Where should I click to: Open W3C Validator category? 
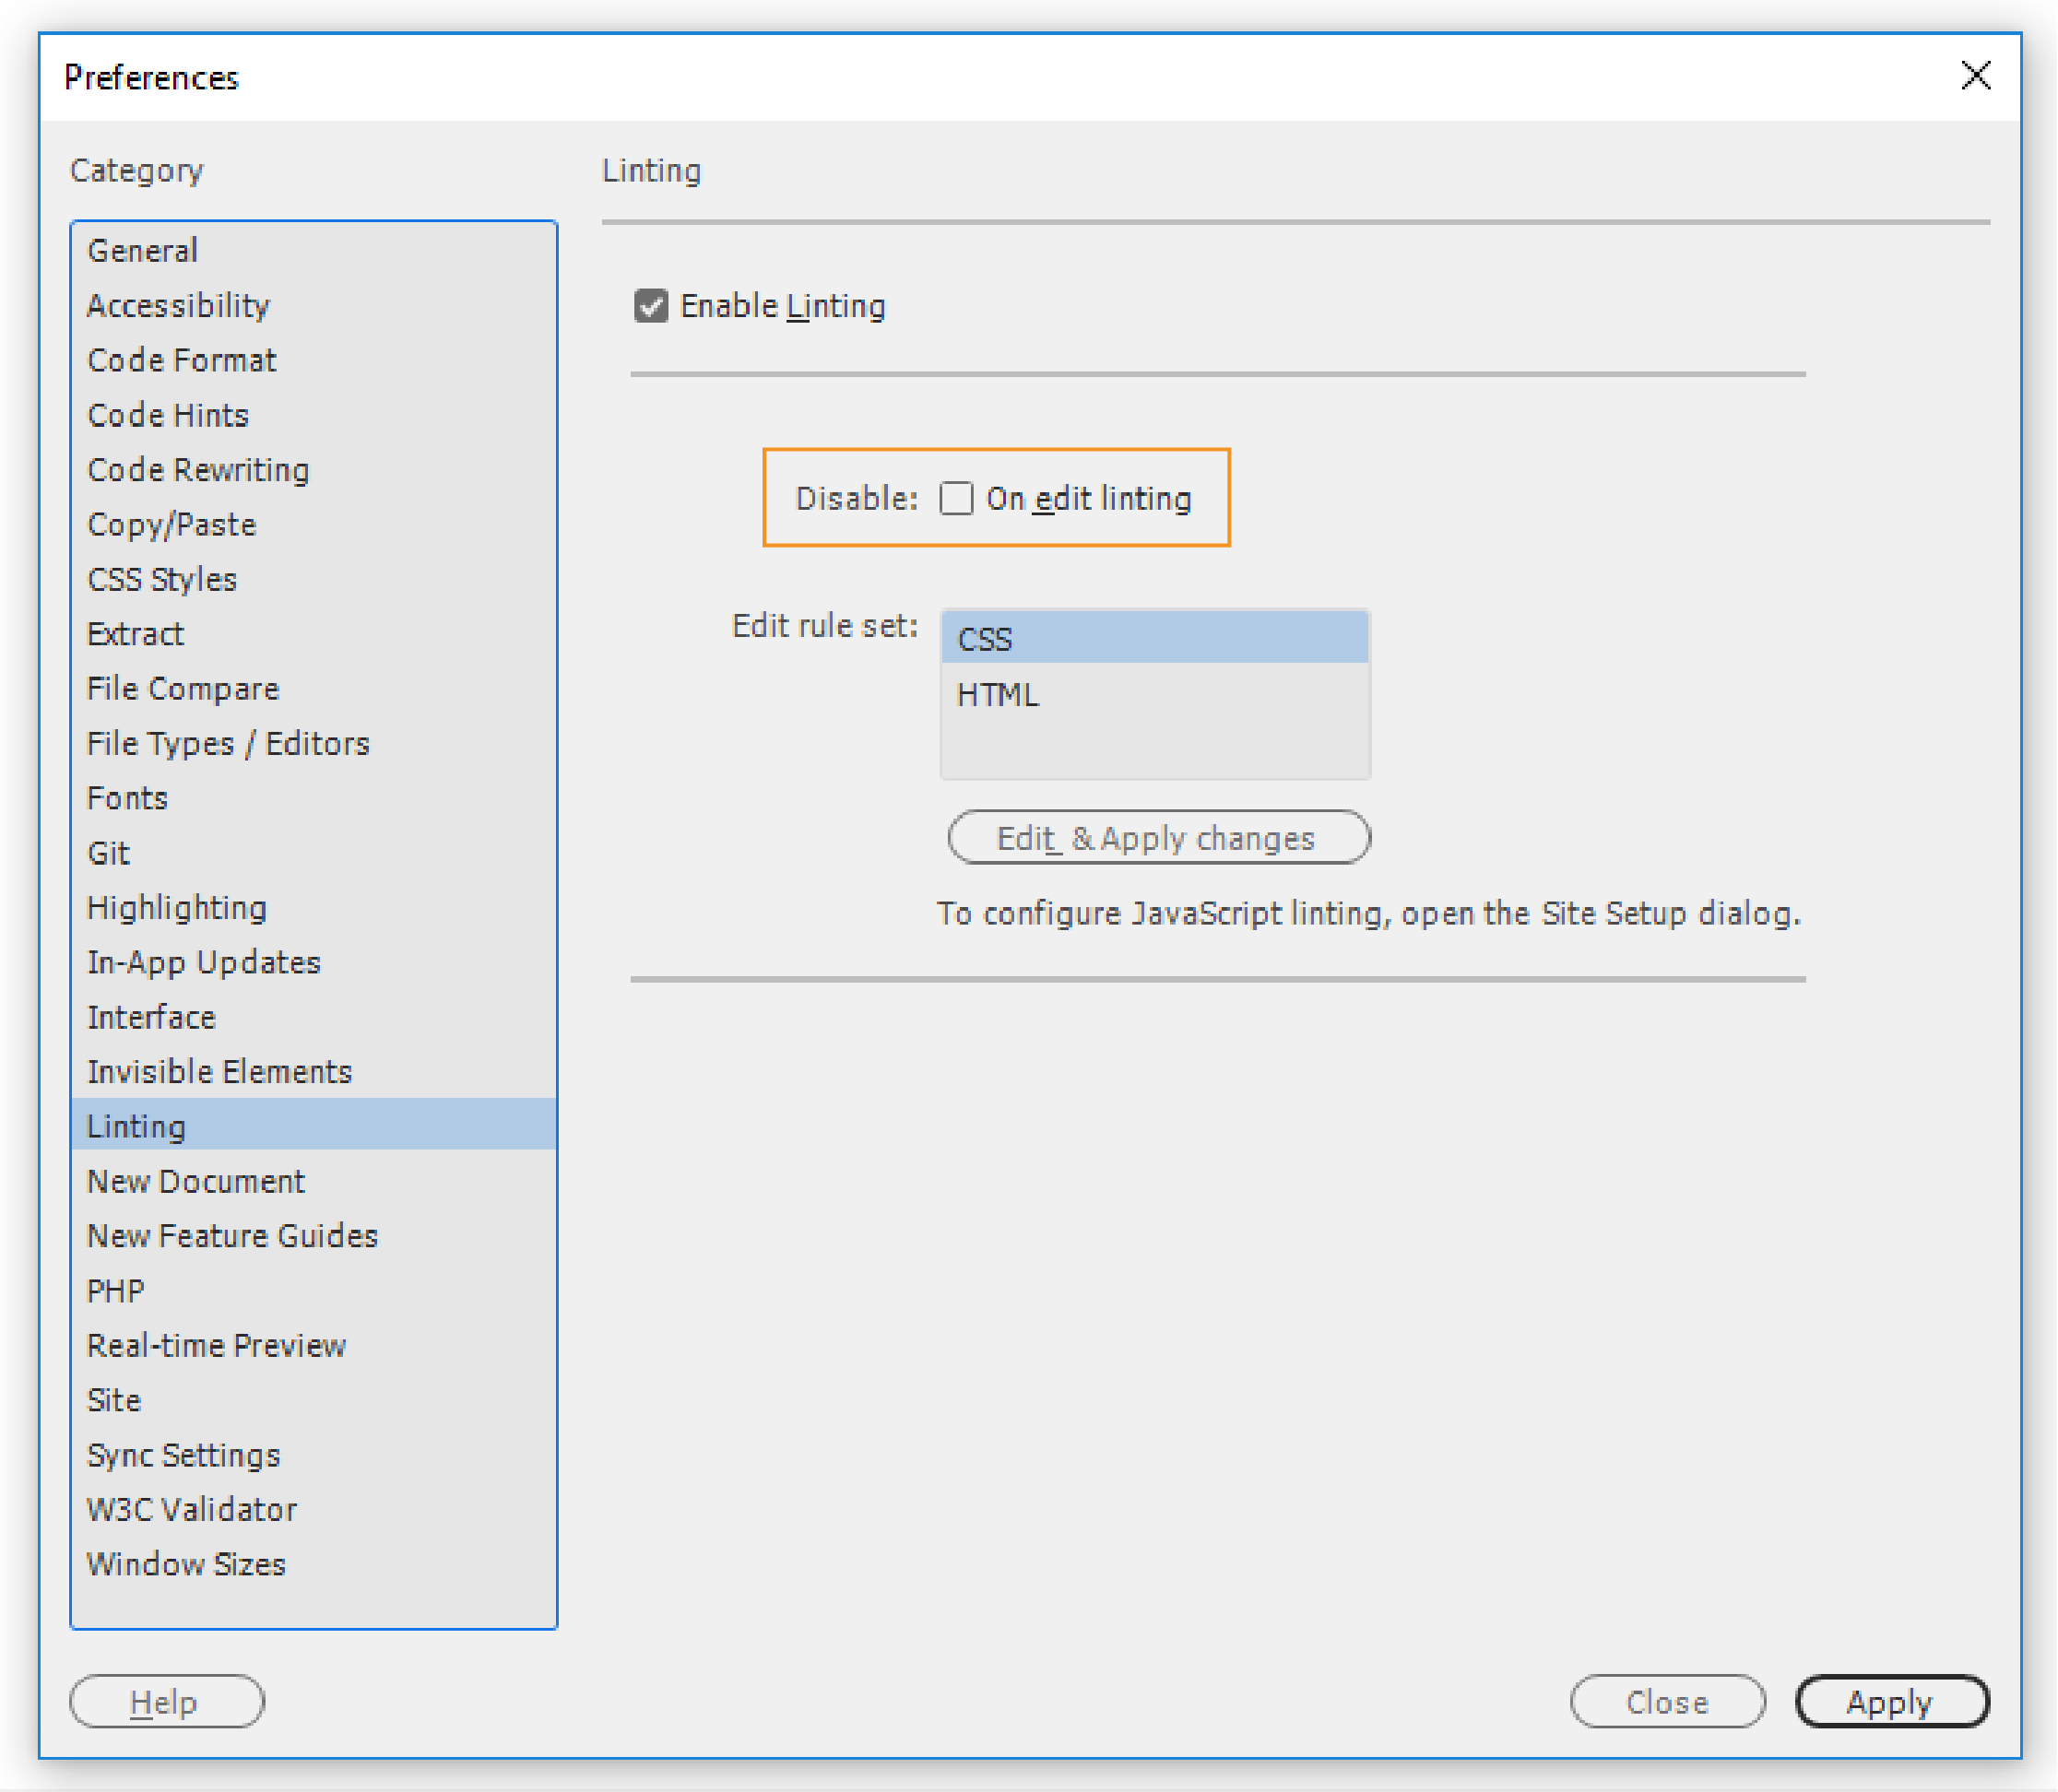click(x=192, y=1509)
